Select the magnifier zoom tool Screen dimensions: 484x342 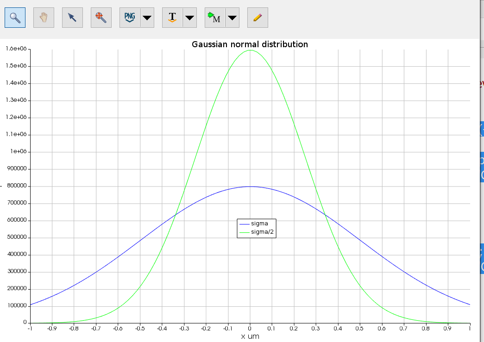pos(15,18)
